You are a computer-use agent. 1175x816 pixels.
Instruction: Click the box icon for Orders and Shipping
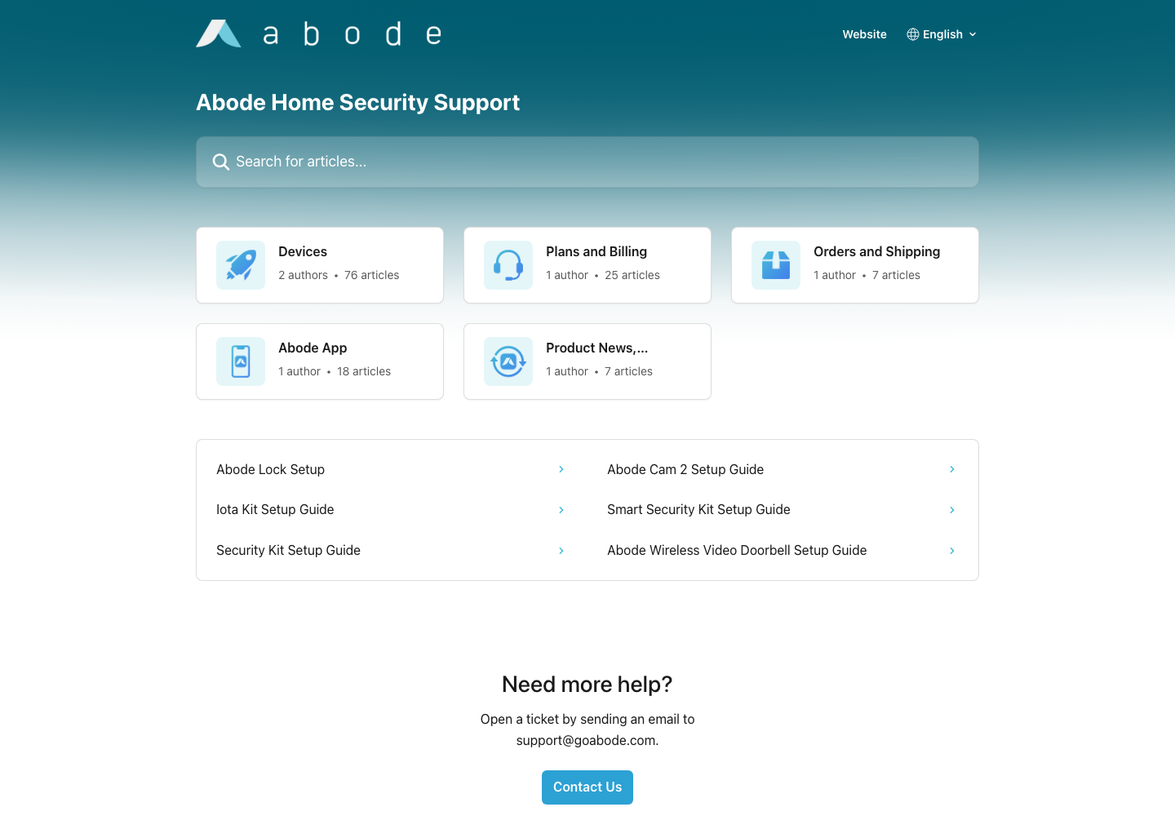[776, 265]
